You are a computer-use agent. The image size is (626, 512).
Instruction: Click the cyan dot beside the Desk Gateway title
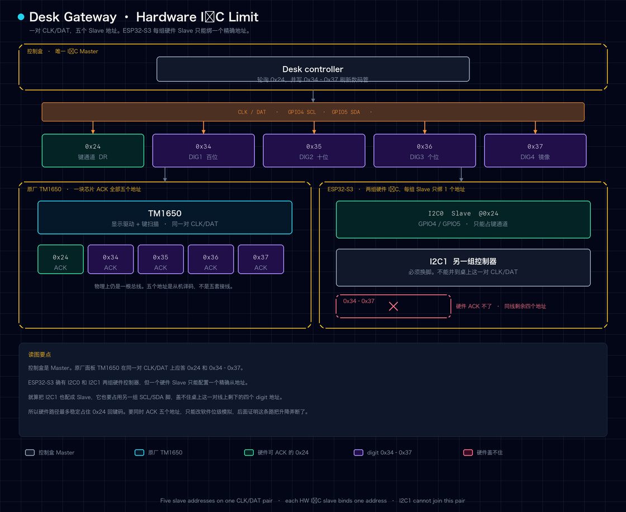coord(21,17)
